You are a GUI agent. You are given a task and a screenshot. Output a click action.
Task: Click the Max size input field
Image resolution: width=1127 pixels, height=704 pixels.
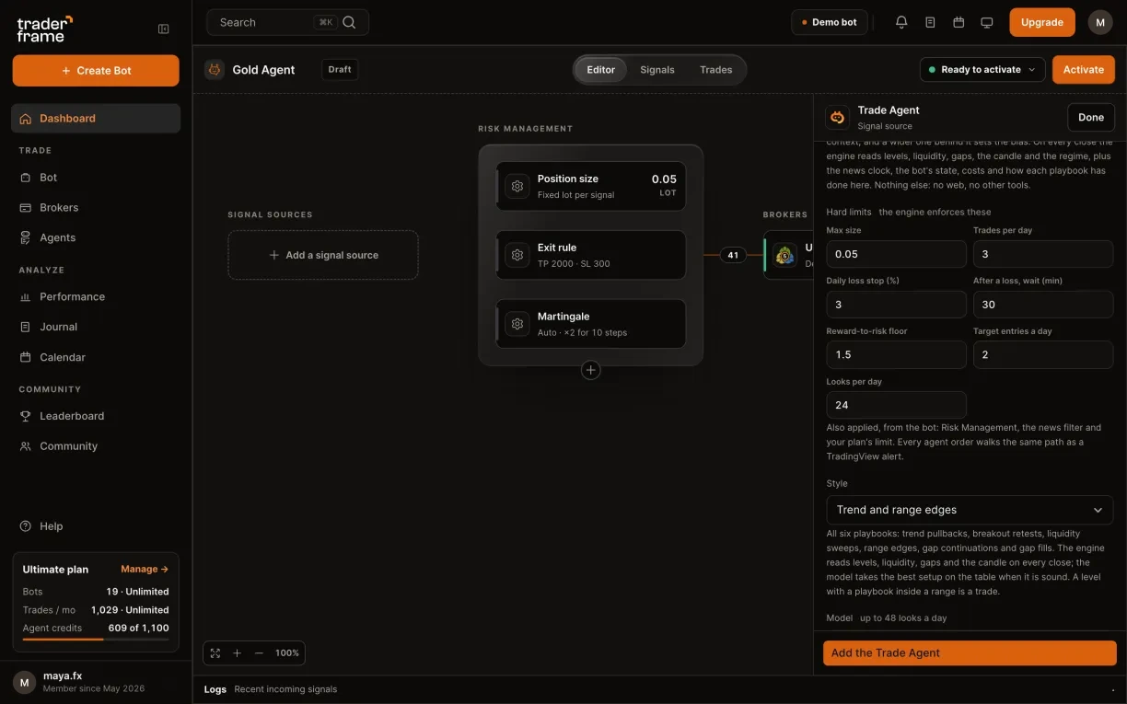896,254
